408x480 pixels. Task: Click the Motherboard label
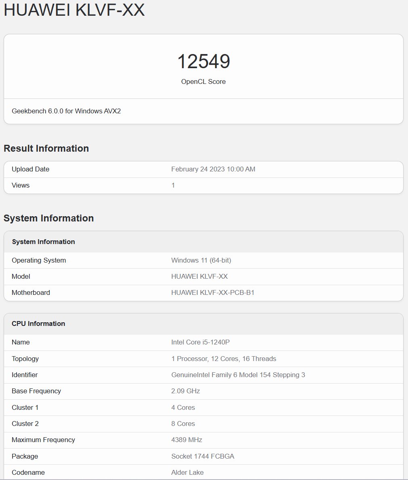tap(31, 293)
